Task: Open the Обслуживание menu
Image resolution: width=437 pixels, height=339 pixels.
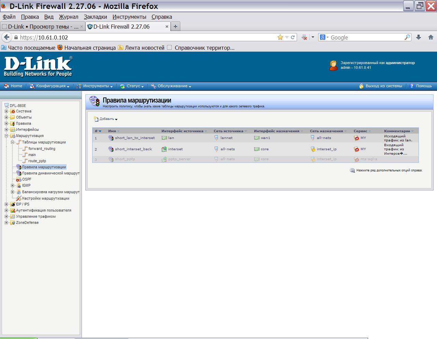Action: [x=171, y=86]
